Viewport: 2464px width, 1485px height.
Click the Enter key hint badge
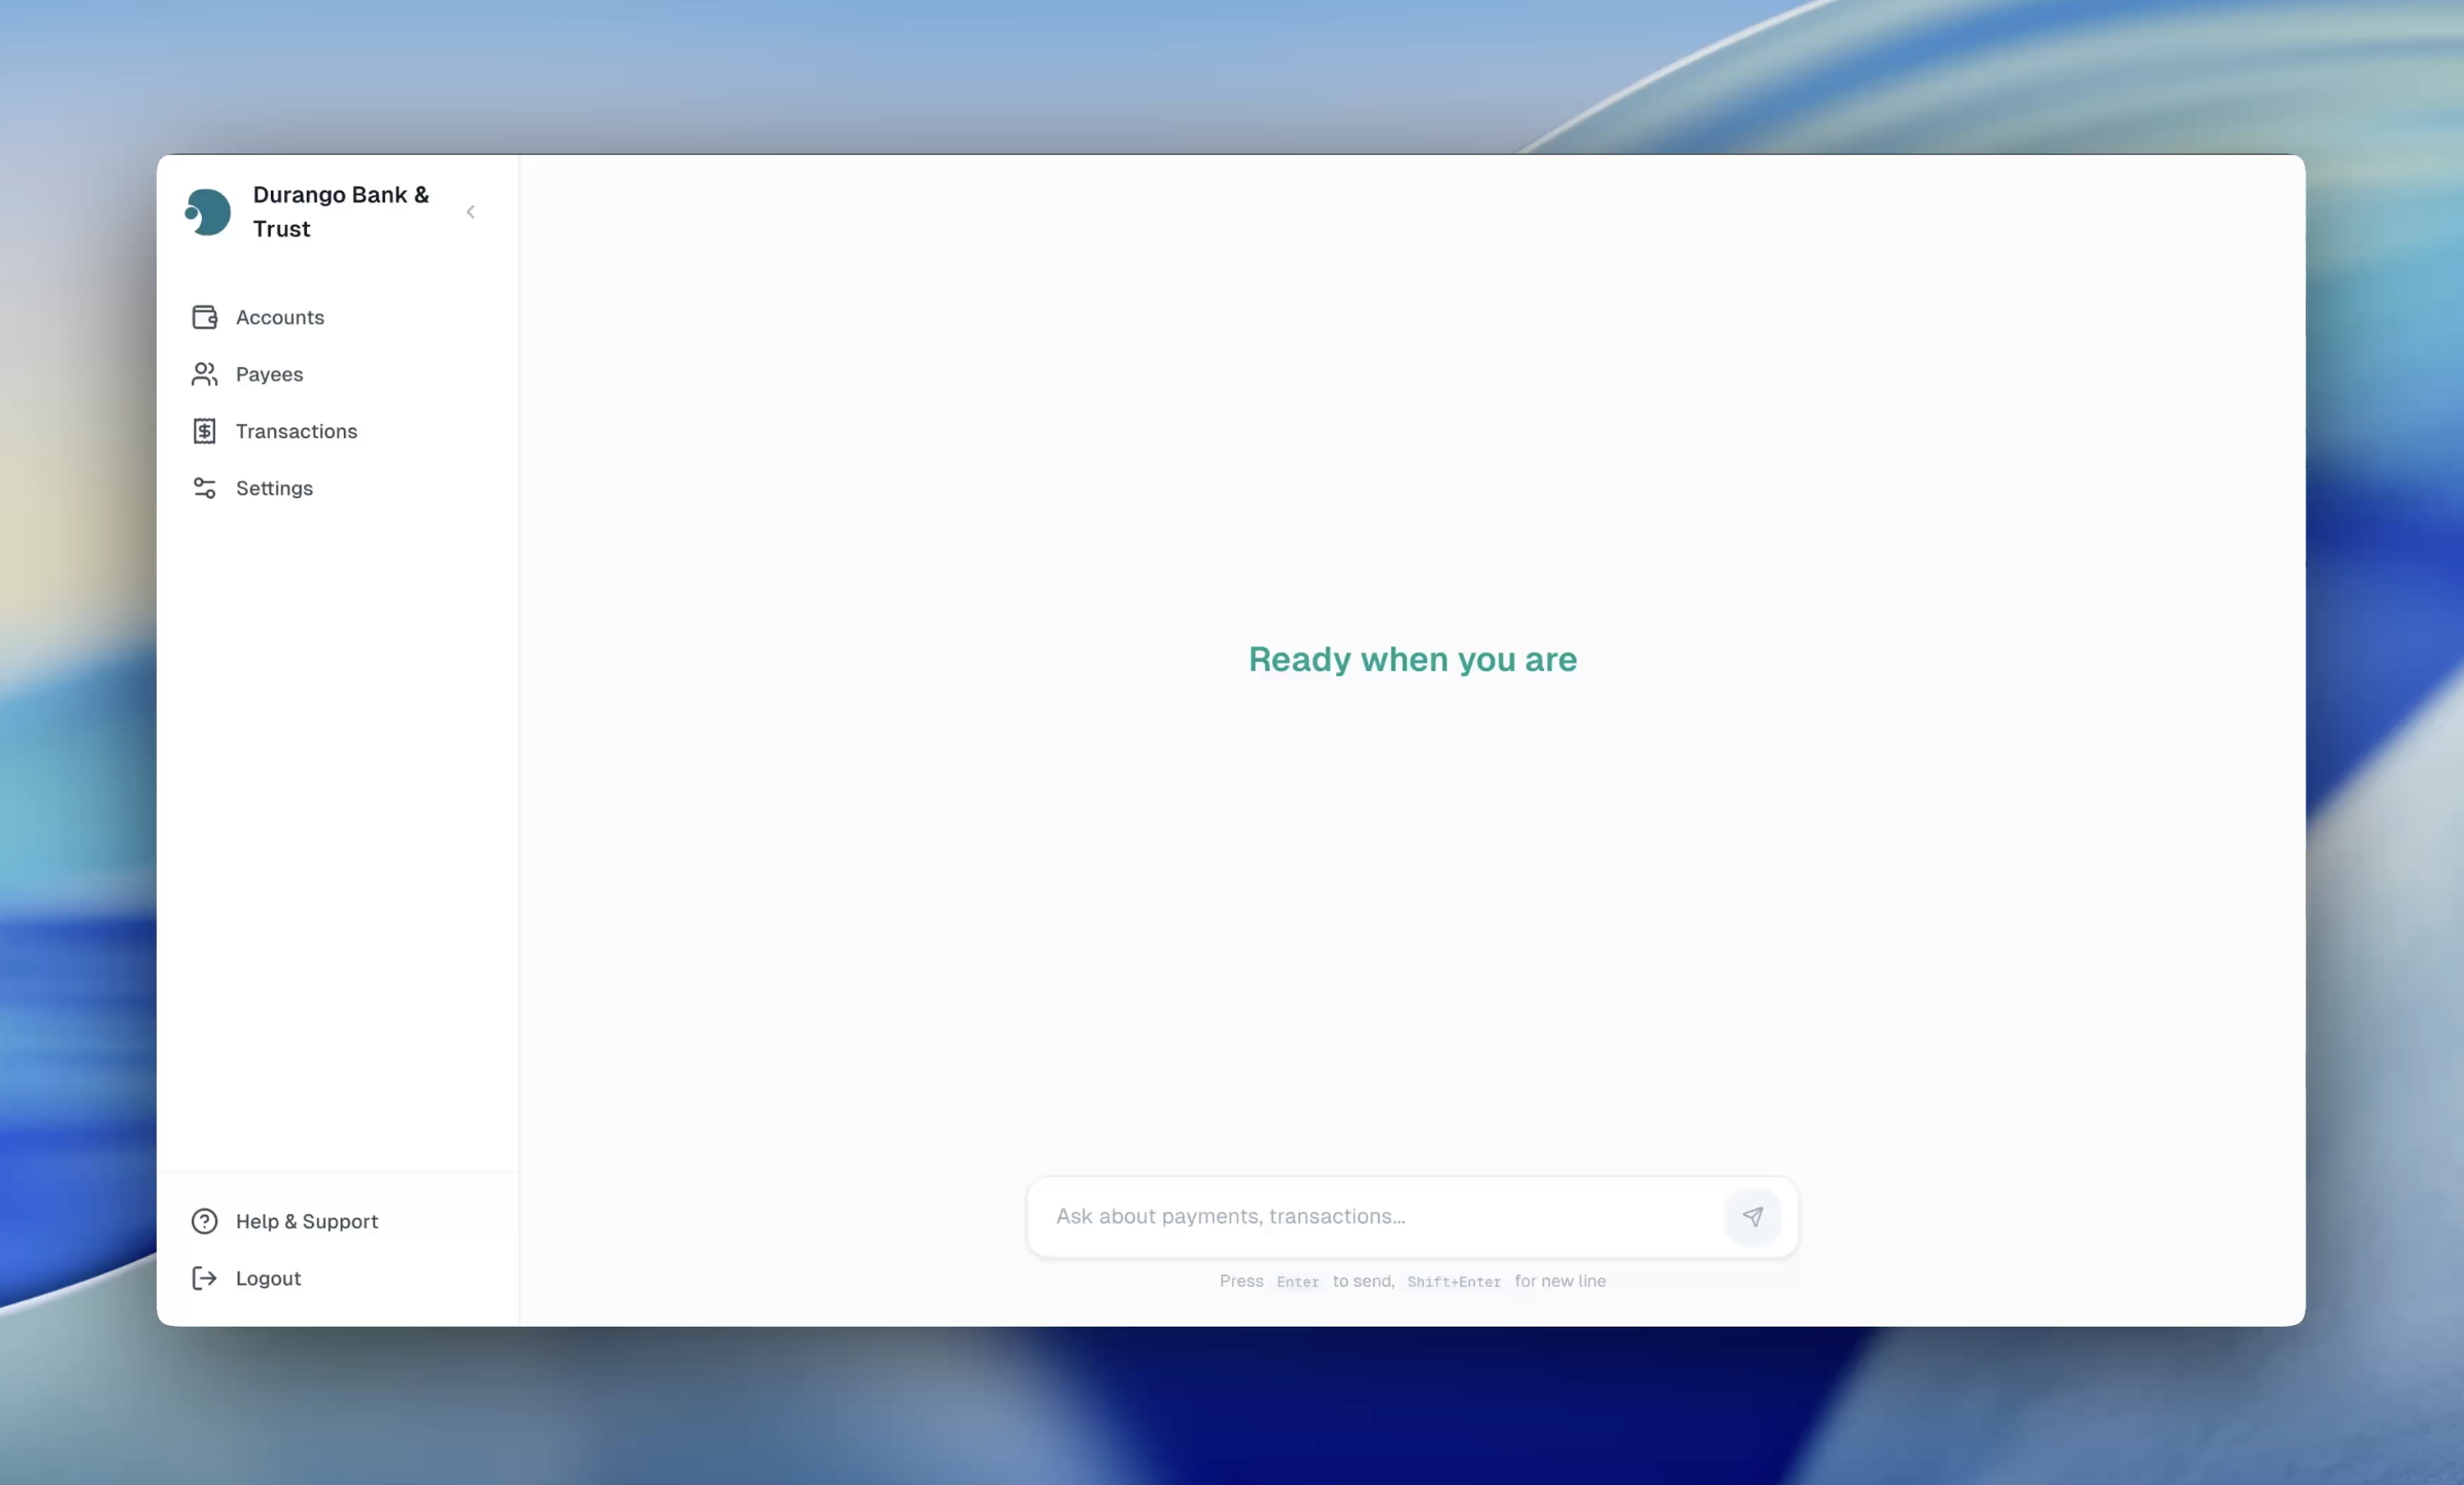1297,1282
